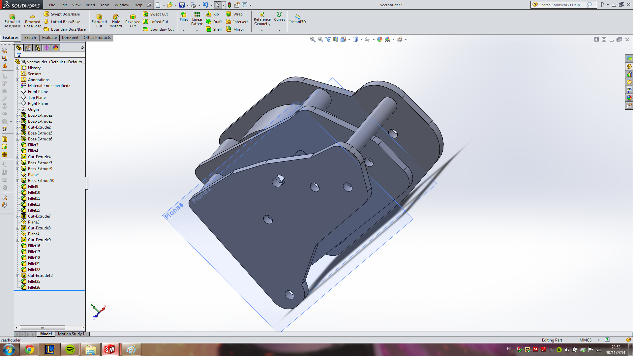Open the Hole Wizard
633x356 pixels.
[x=116, y=21]
